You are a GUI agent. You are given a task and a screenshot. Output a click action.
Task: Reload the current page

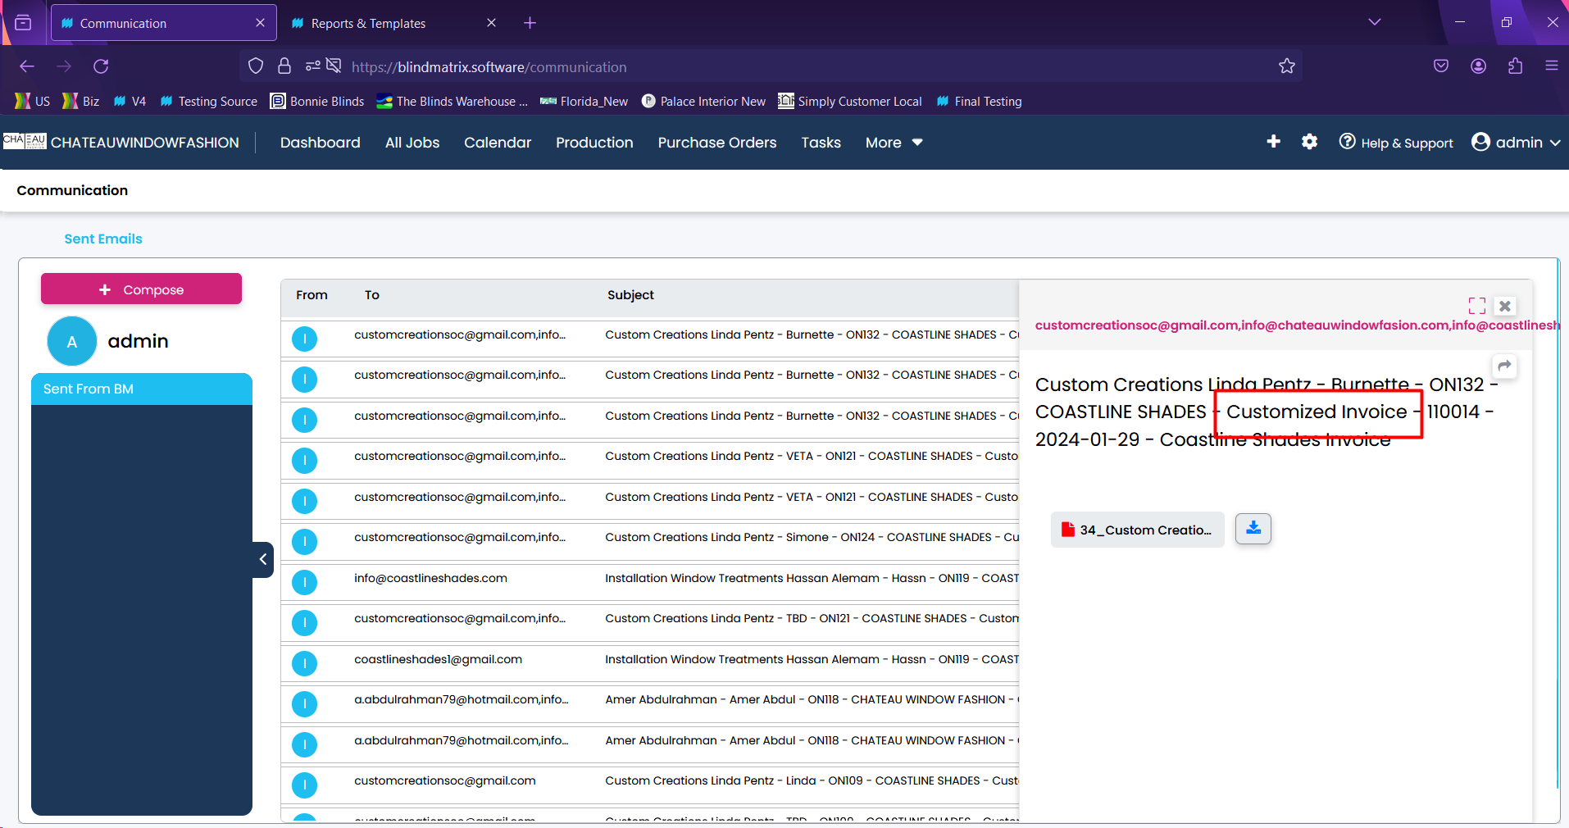(101, 66)
